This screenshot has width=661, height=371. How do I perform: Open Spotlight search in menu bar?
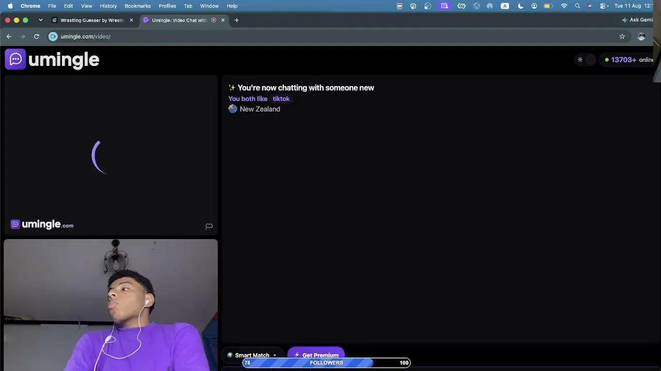click(x=577, y=6)
